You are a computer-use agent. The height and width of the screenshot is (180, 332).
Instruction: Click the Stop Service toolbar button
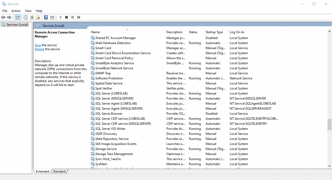tap(67, 17)
